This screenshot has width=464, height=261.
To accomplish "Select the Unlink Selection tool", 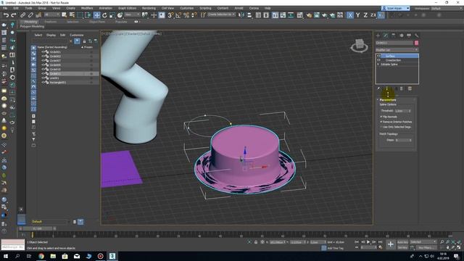I will click(x=30, y=14).
